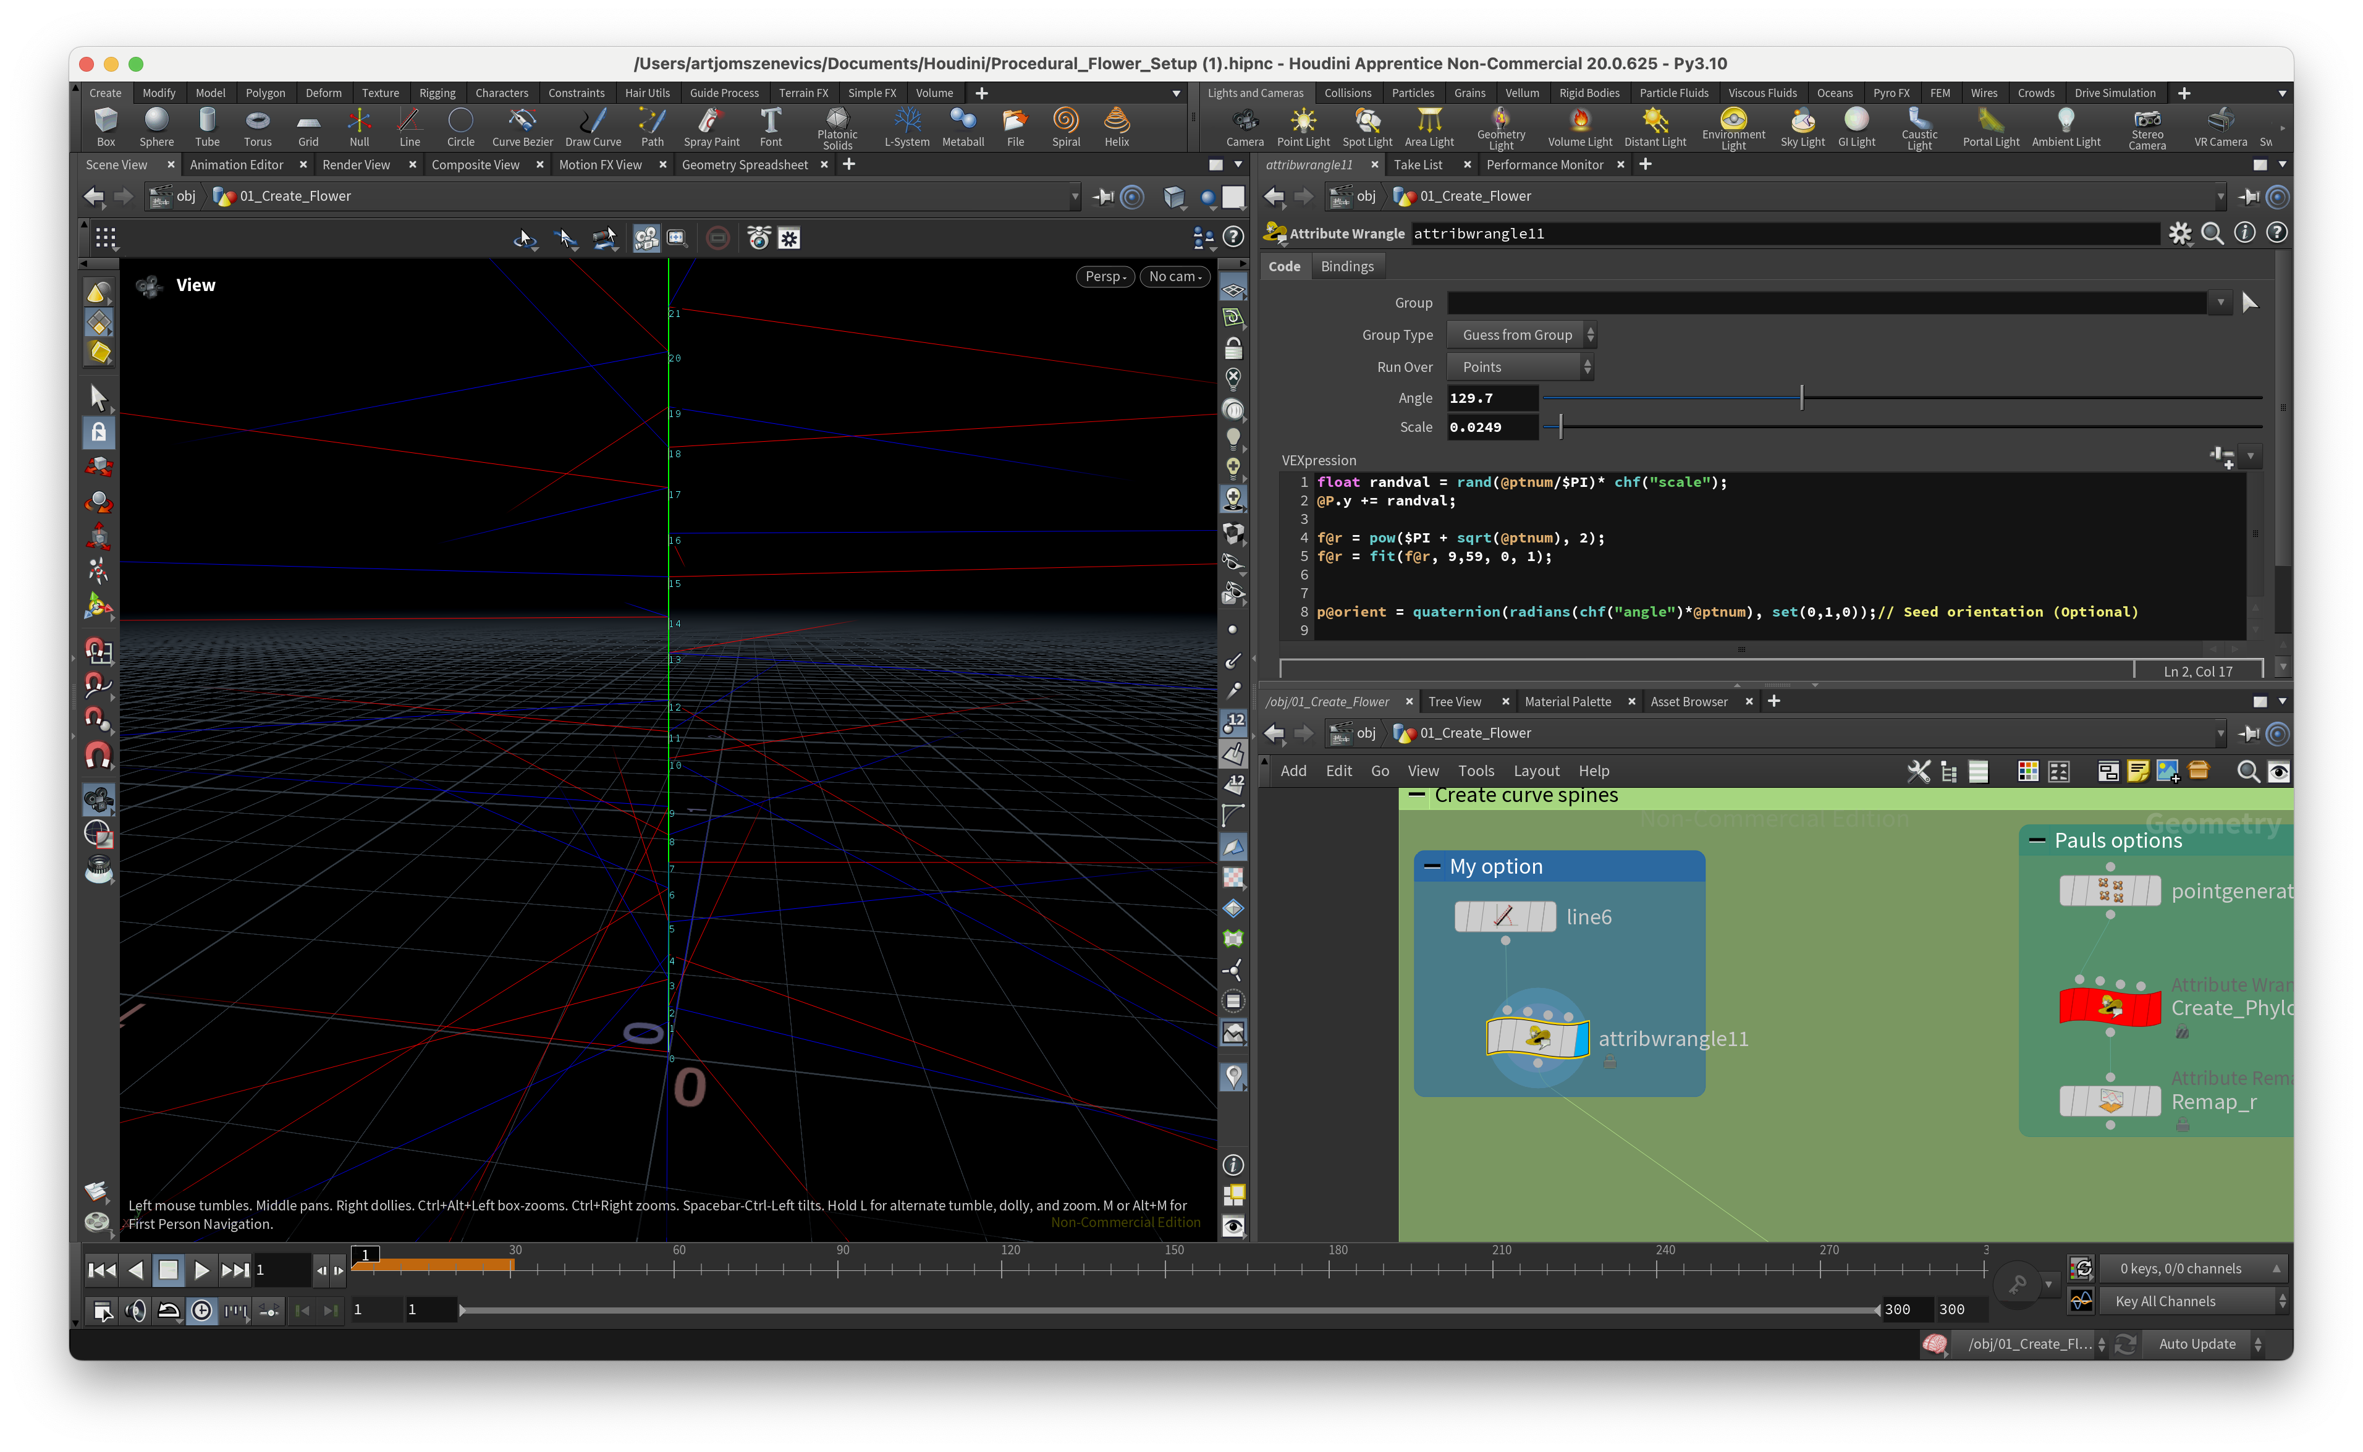Collapse the My option network box
This screenshot has height=1452, width=2363.
(x=1432, y=866)
